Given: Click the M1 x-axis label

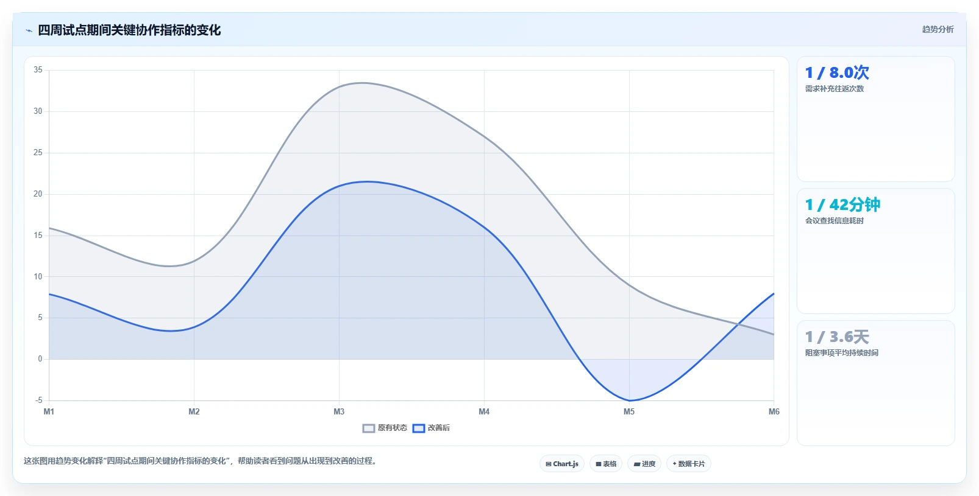Looking at the screenshot, I should click(x=49, y=411).
